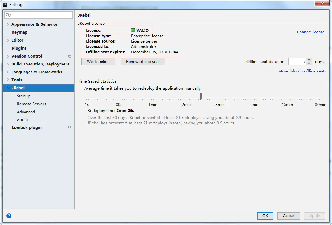This screenshot has width=332, height=225.
Task: Click the IntelliJ logo in title bar
Action: click(x=5, y=4)
